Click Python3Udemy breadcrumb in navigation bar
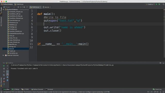 pyautogui.click(x=7, y=4)
